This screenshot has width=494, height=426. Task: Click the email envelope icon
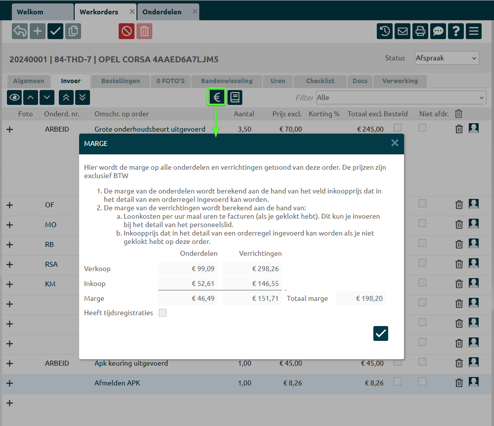click(x=403, y=31)
